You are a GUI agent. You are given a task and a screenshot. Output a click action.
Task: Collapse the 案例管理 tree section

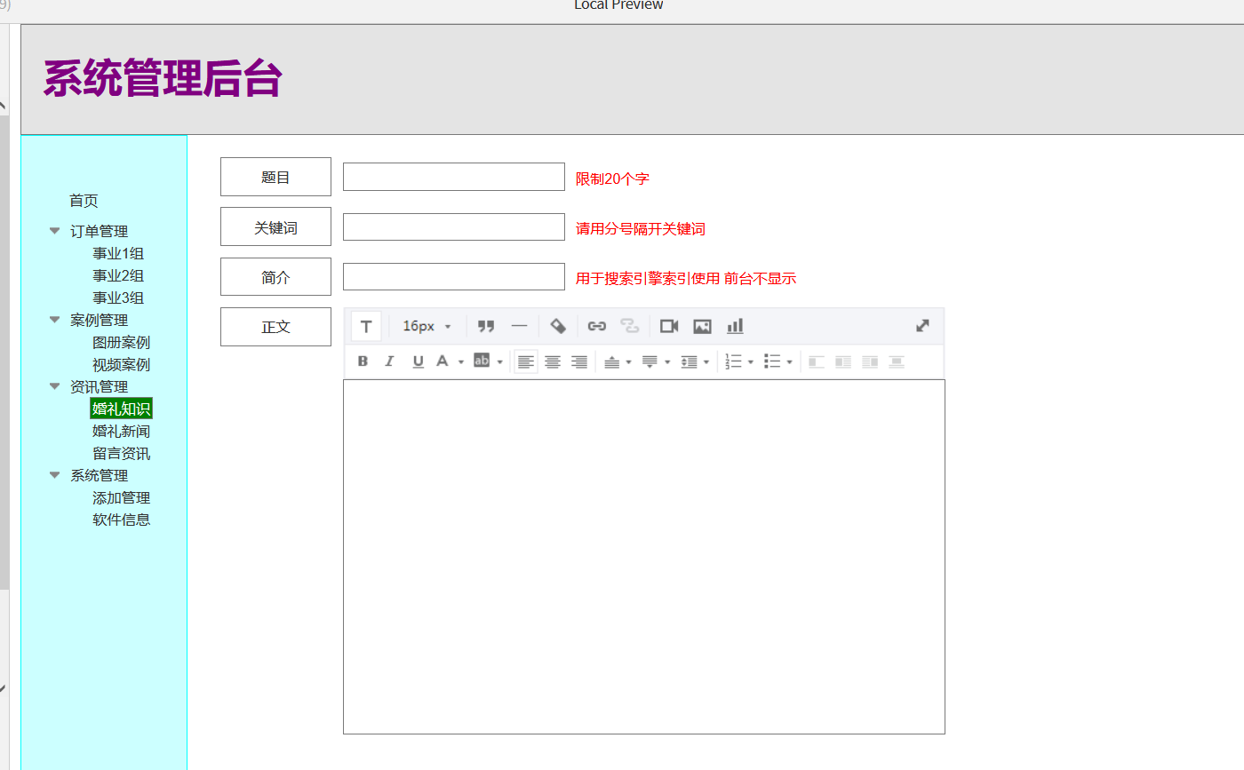click(x=55, y=320)
